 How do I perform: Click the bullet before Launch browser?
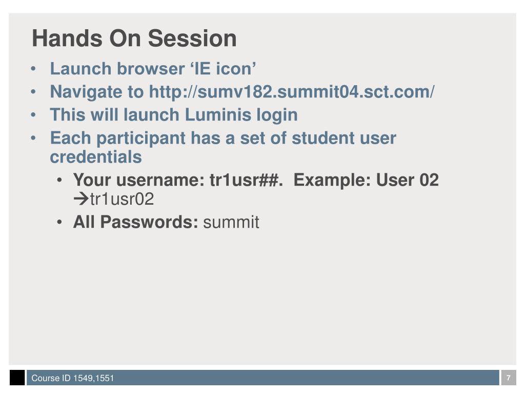click(x=33, y=69)
